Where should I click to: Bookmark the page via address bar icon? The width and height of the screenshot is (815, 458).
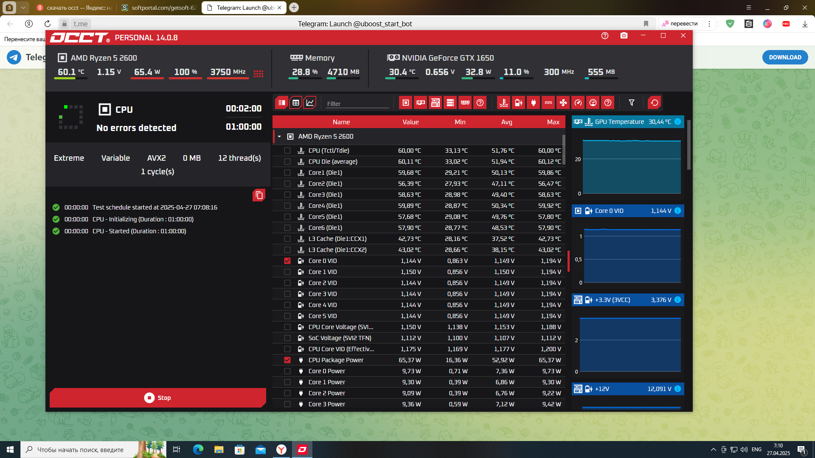(x=646, y=24)
